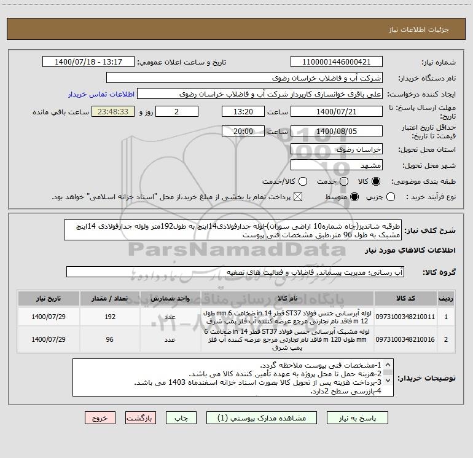This screenshot has height=458, width=473.
Task: Click the تعداد / مقدار column header
Action: click(x=110, y=298)
